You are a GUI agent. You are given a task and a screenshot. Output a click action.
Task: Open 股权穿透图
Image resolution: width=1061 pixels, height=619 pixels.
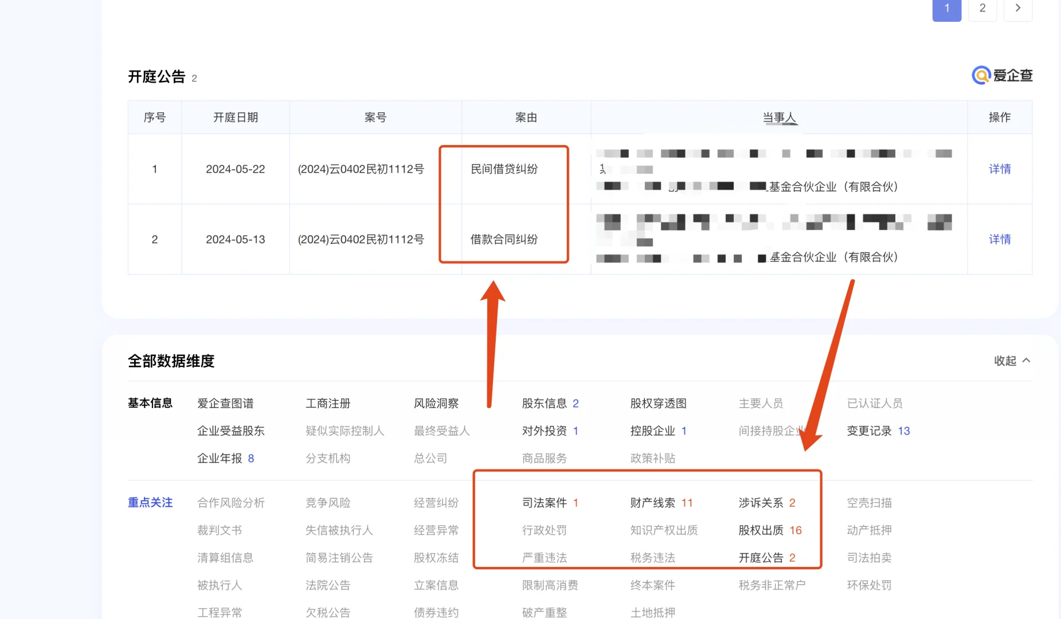(x=658, y=403)
